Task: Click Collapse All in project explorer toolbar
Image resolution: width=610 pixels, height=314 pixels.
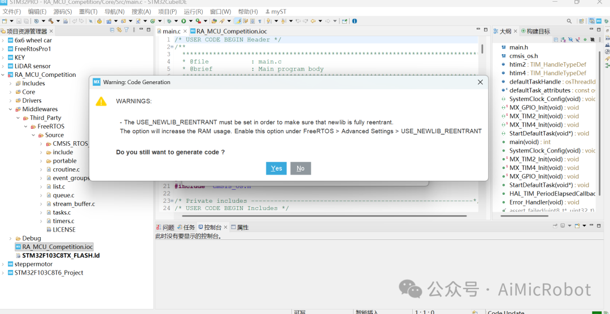Action: [112, 30]
